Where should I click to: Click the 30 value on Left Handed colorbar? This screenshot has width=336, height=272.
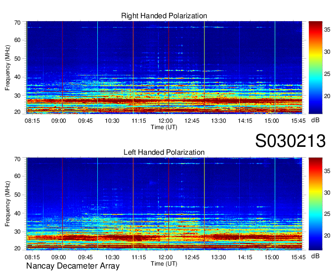tap(327, 193)
